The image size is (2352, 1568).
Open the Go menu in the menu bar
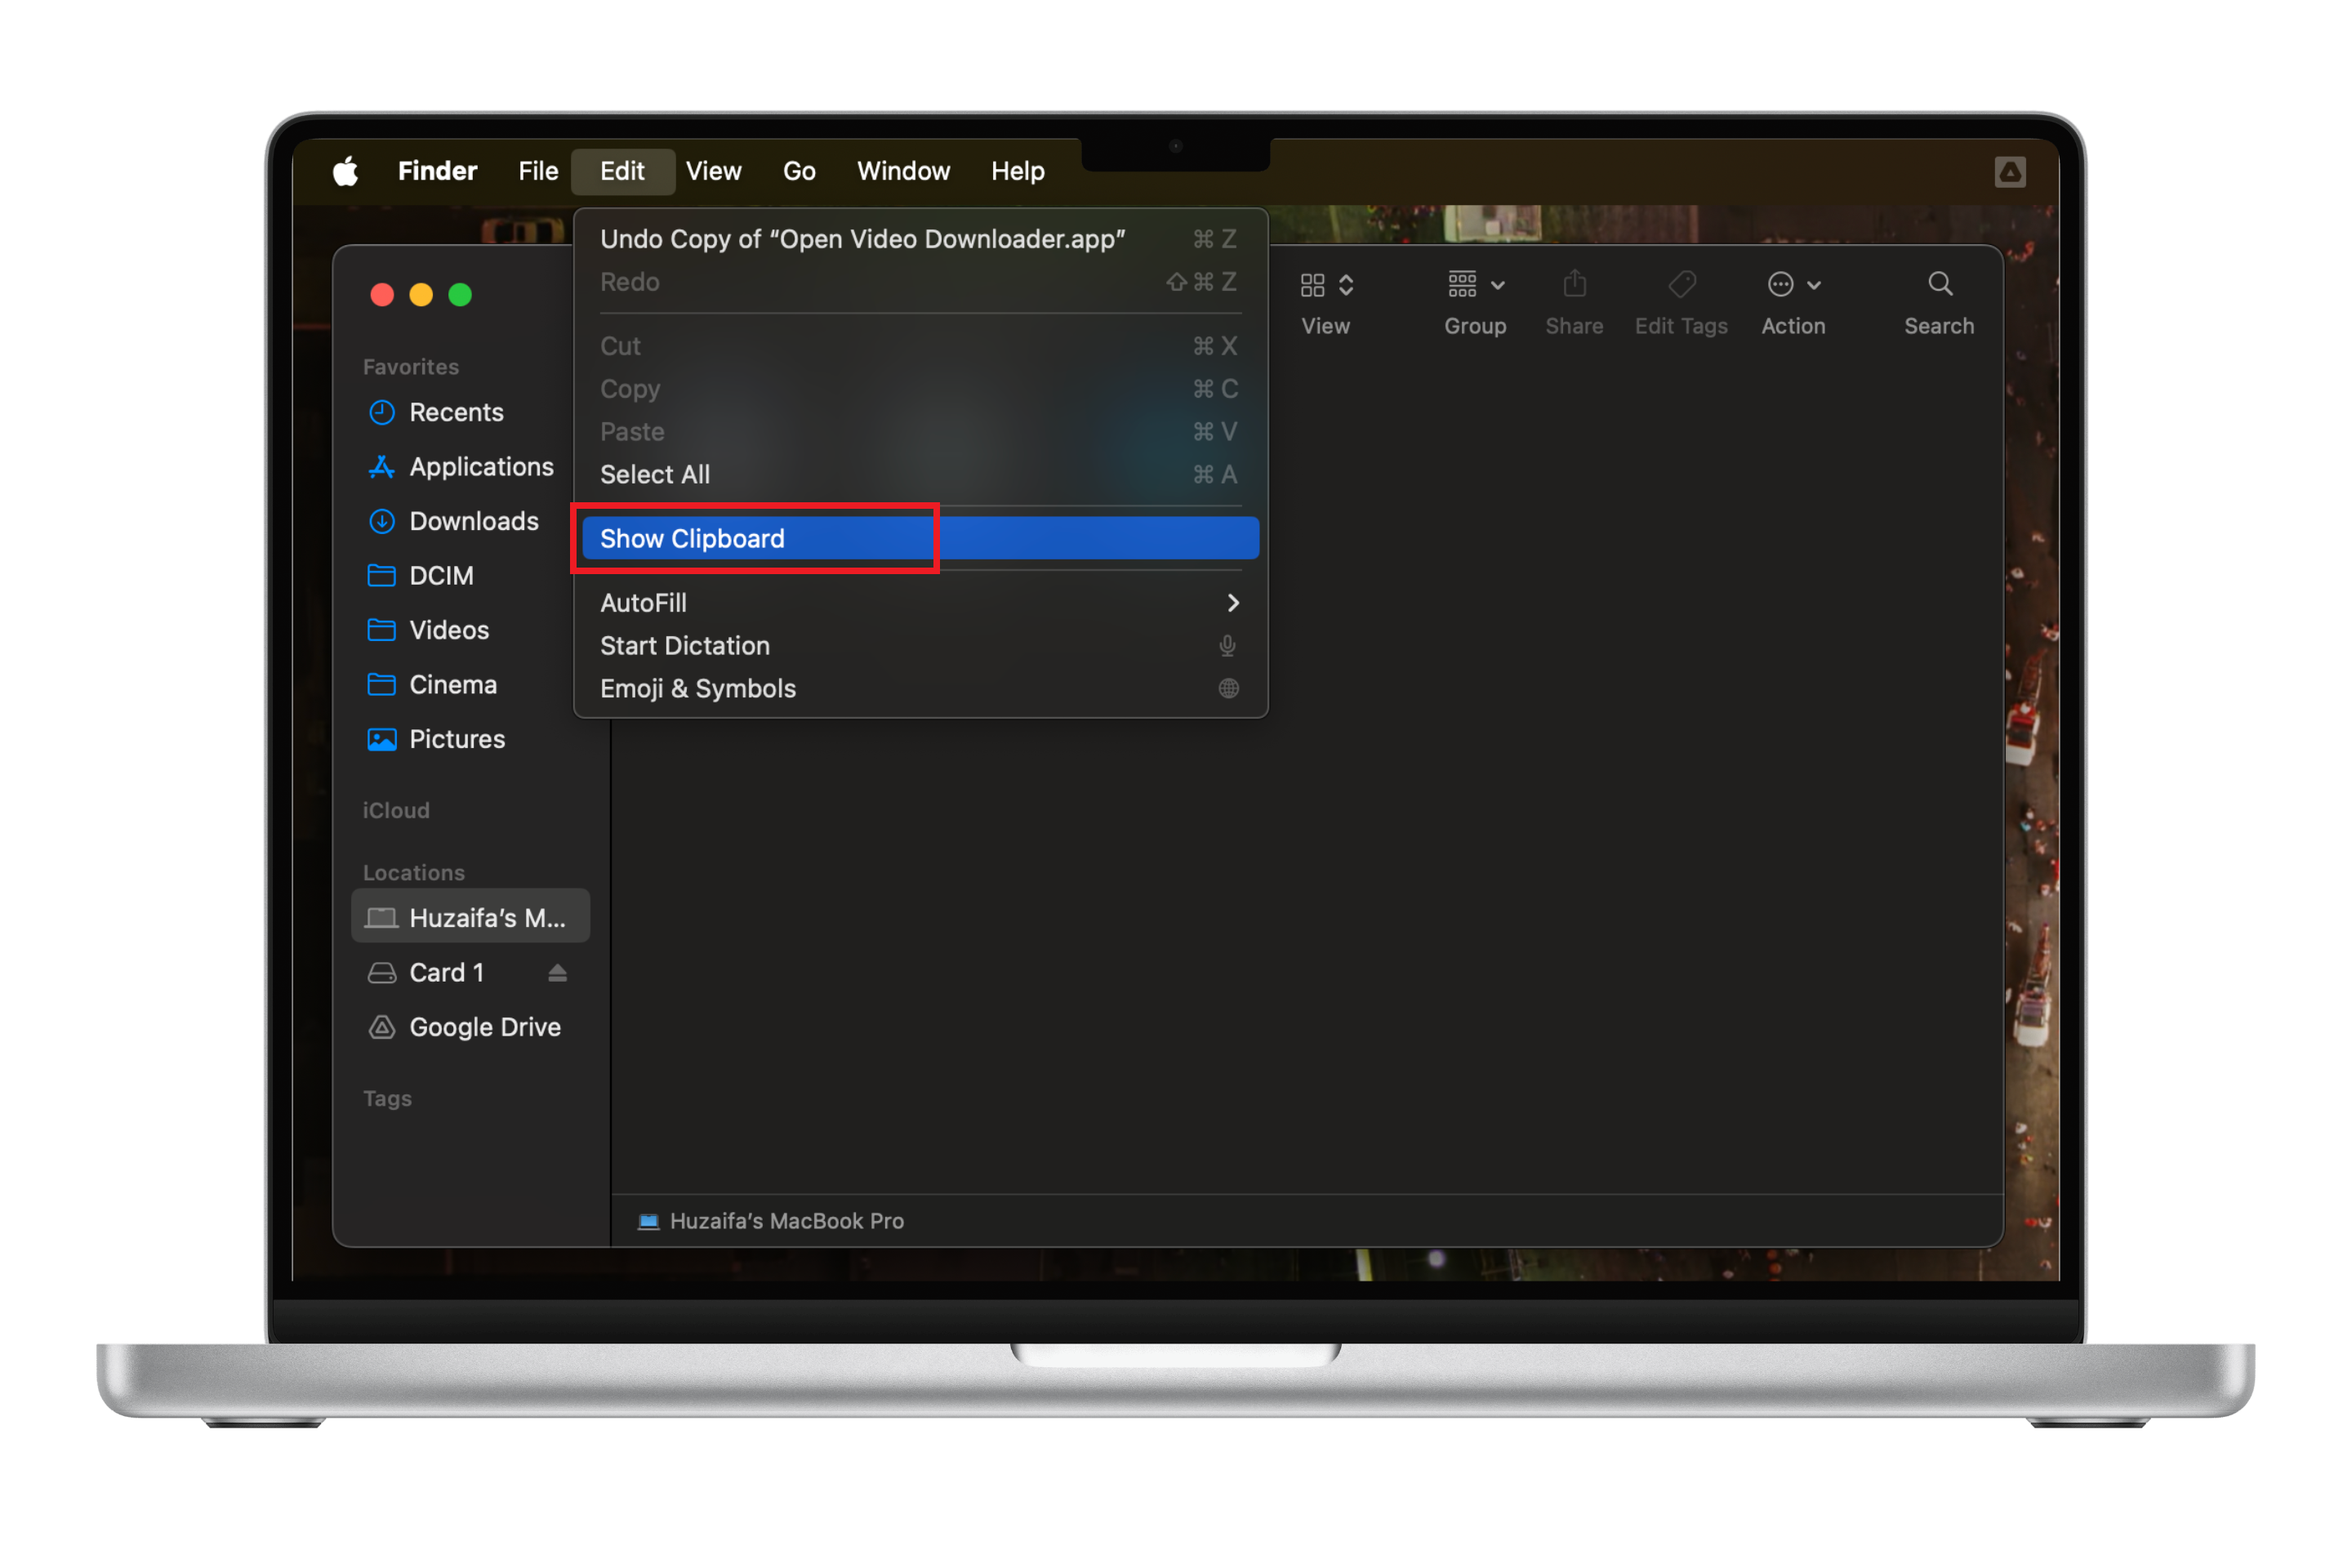tap(798, 171)
